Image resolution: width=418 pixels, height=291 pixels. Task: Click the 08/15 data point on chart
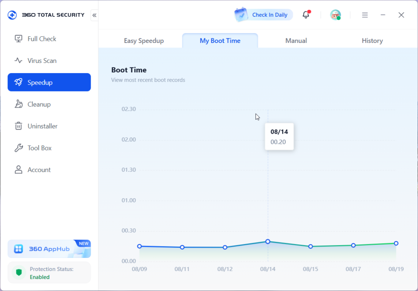pos(311,246)
